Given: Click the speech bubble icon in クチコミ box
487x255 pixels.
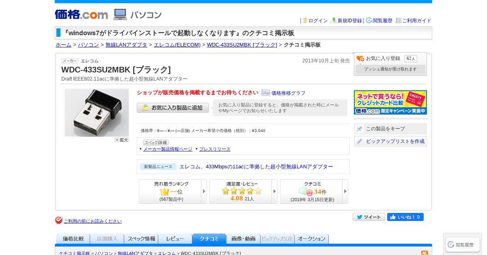Looking at the screenshot, I should click(x=306, y=192).
